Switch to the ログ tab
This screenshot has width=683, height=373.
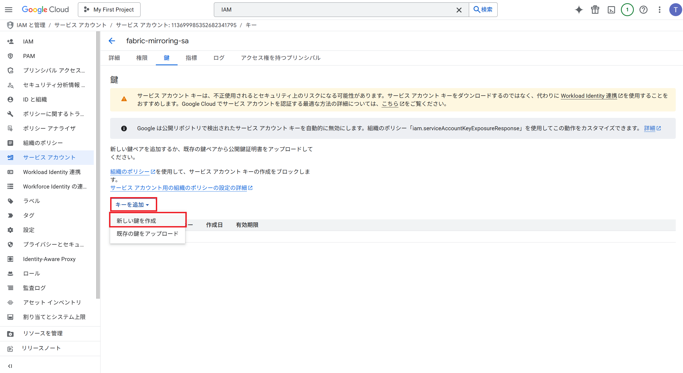click(219, 58)
